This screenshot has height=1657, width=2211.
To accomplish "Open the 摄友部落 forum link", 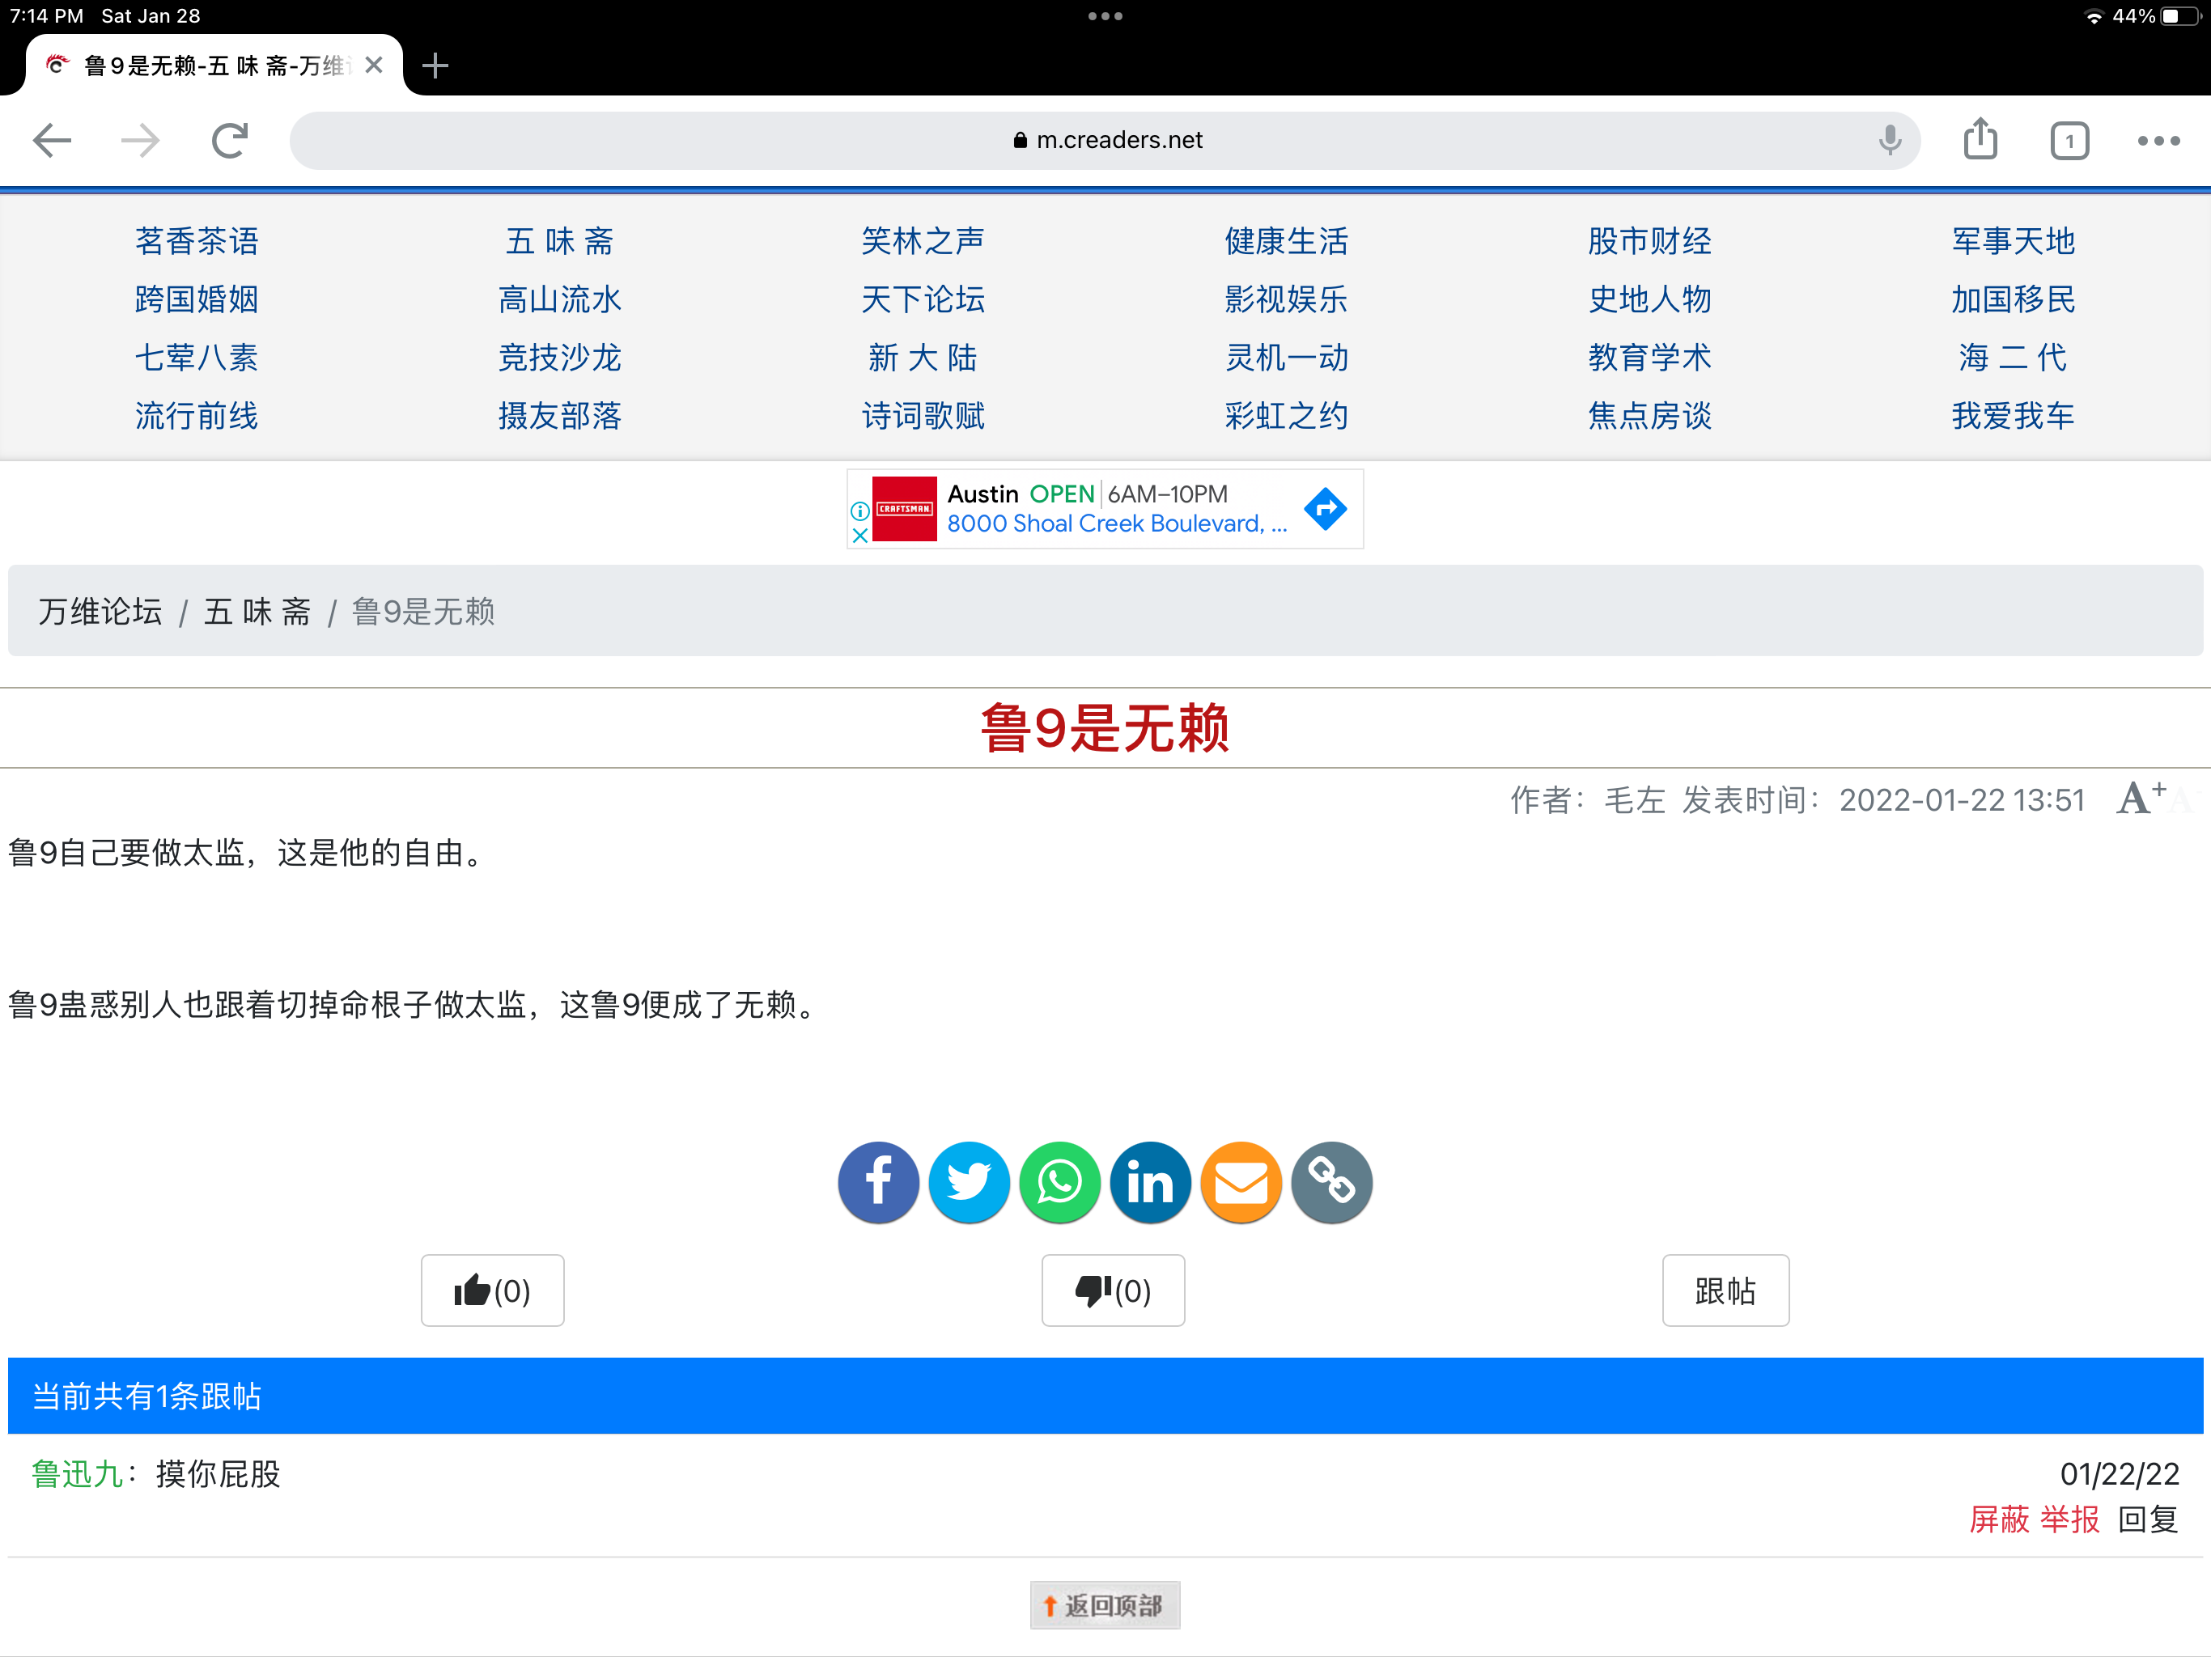I will 560,415.
